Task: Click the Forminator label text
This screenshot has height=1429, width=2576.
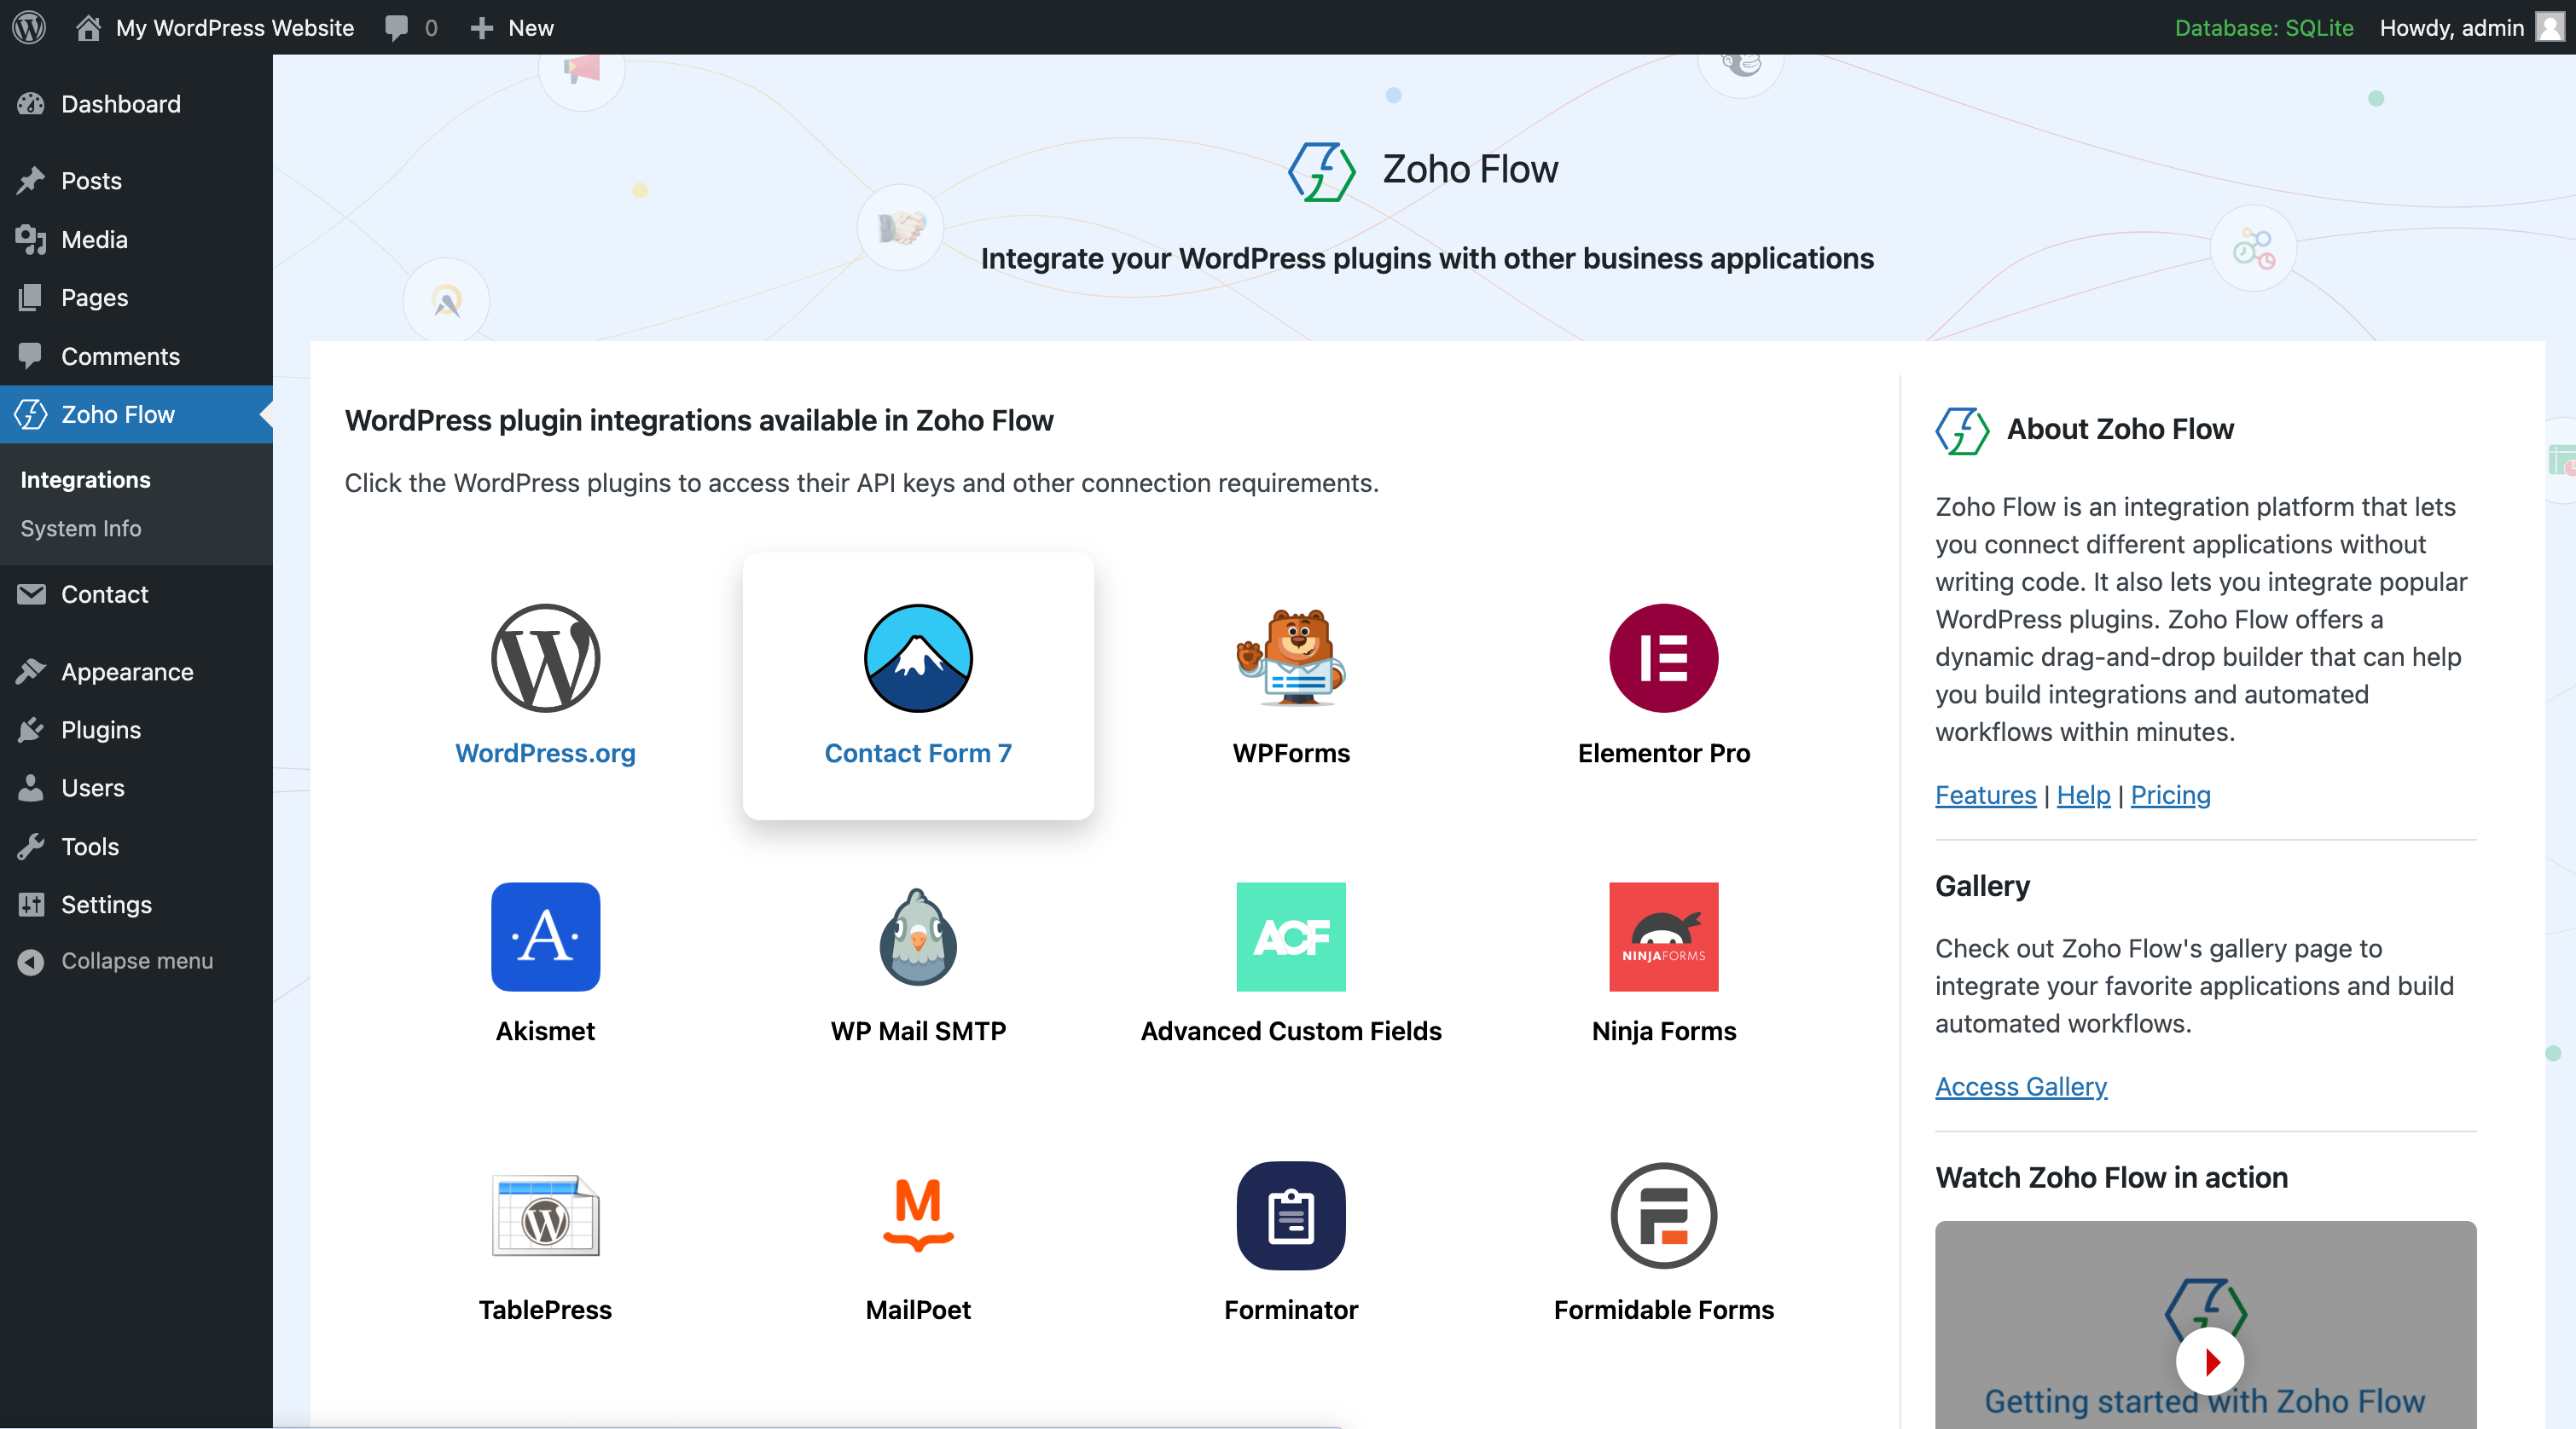Action: (x=1291, y=1310)
